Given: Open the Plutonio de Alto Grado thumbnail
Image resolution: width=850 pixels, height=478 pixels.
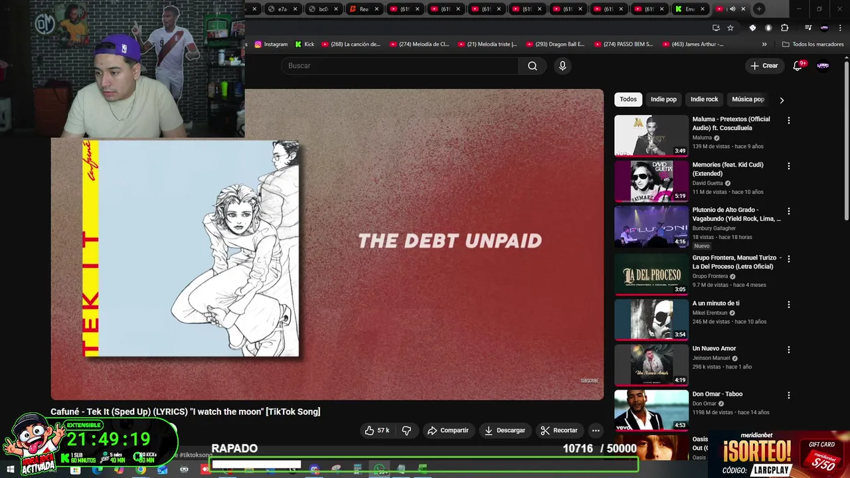Looking at the screenshot, I should (x=651, y=227).
